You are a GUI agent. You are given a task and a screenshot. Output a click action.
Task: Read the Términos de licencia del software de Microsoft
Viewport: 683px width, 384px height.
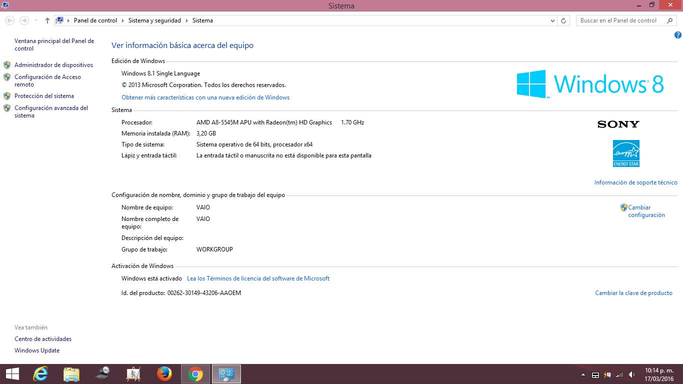[258, 278]
